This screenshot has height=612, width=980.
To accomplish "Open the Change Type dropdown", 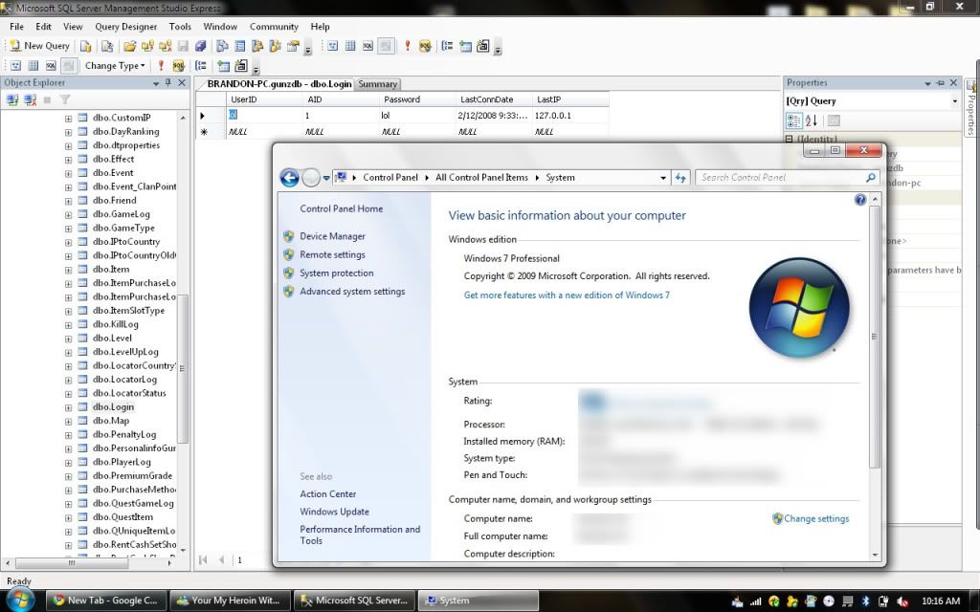I will [x=115, y=66].
